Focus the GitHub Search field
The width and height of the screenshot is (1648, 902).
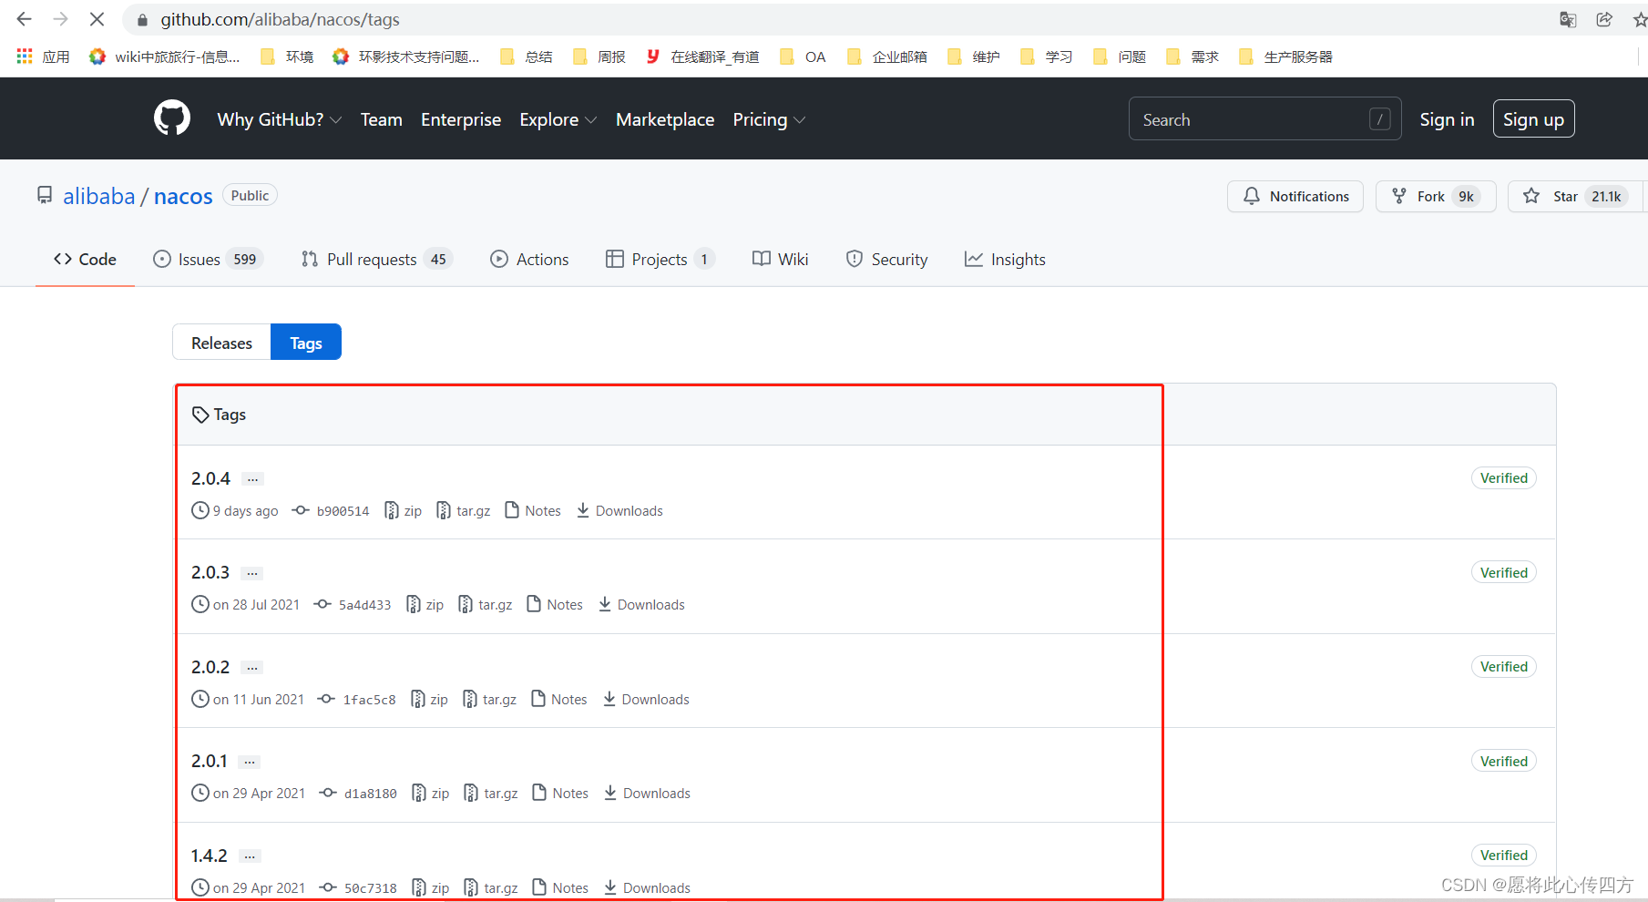tap(1264, 119)
